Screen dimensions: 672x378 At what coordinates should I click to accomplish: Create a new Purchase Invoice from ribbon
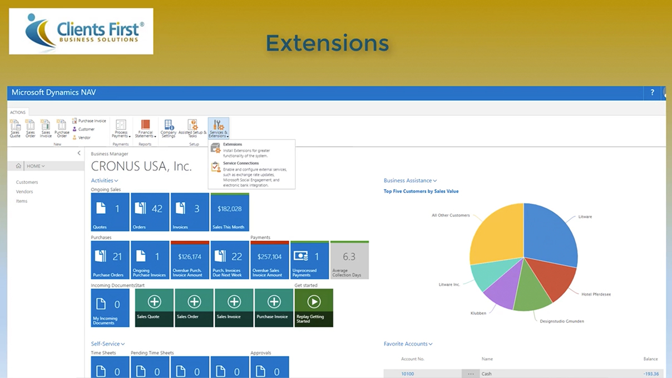coord(89,121)
